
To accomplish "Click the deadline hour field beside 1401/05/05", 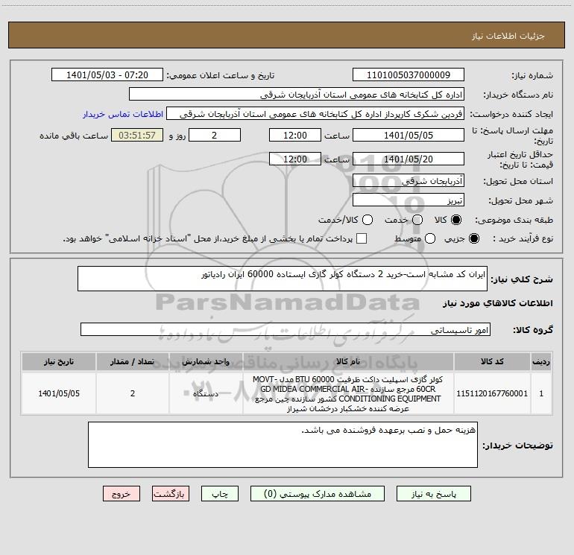I will pyautogui.click(x=295, y=135).
